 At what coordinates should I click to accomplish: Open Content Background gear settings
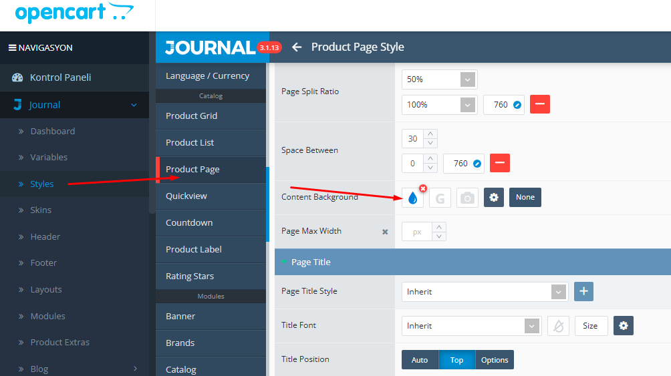pos(494,197)
